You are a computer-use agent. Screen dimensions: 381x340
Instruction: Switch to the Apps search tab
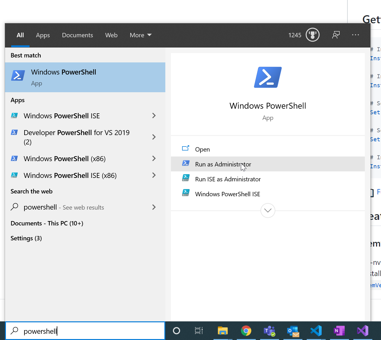coord(43,35)
